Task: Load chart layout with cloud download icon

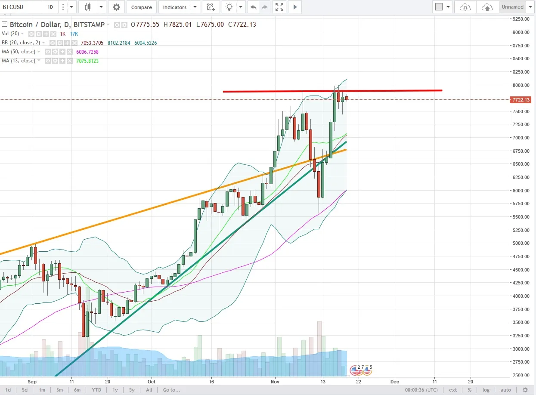Action: tap(465, 7)
